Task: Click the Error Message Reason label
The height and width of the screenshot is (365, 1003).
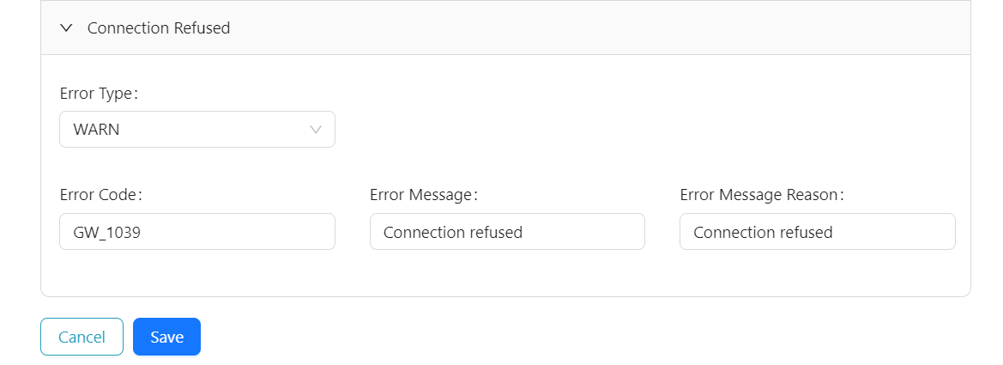Action: (762, 195)
